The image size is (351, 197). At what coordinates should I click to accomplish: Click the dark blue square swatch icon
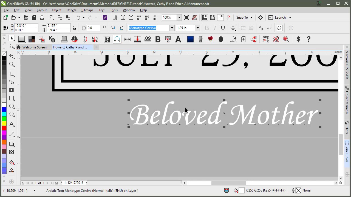190,39
